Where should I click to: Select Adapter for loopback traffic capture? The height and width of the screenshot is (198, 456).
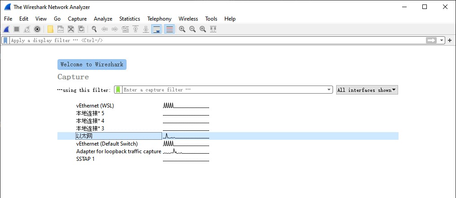tap(118, 151)
